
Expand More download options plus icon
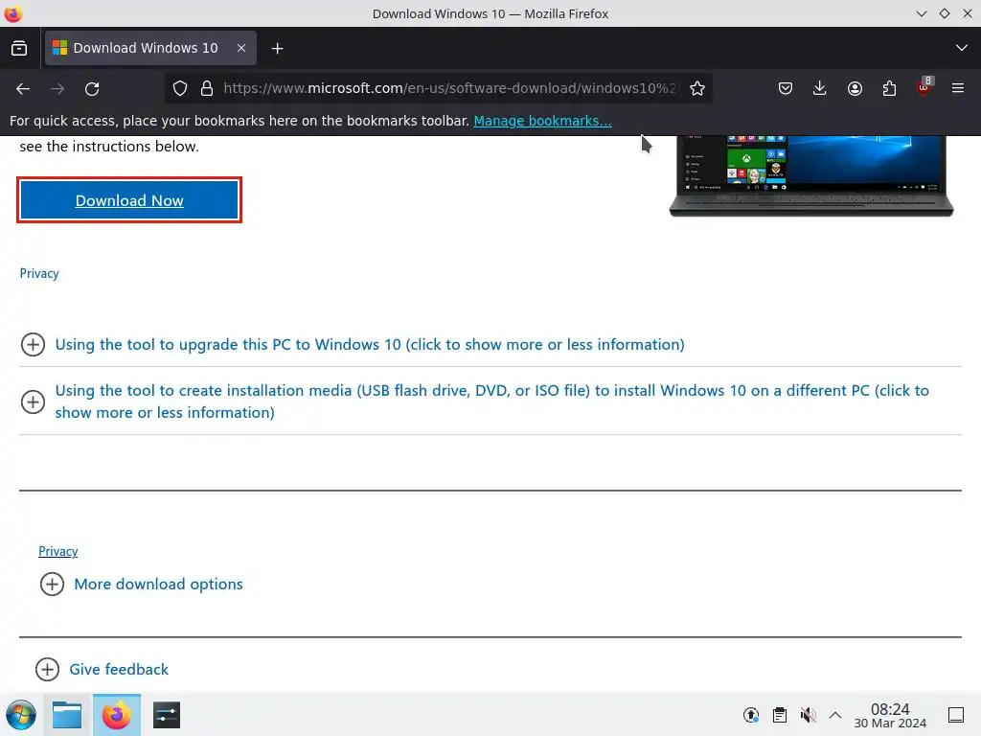(x=52, y=584)
